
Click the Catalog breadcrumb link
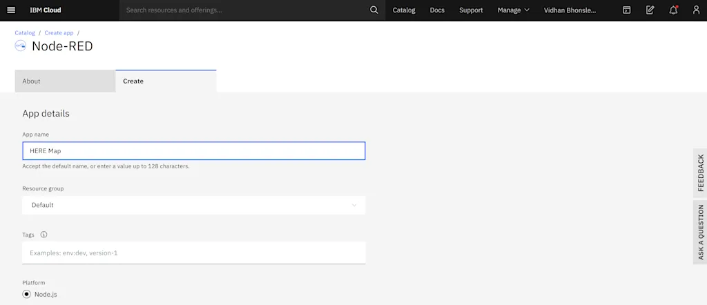coord(25,33)
